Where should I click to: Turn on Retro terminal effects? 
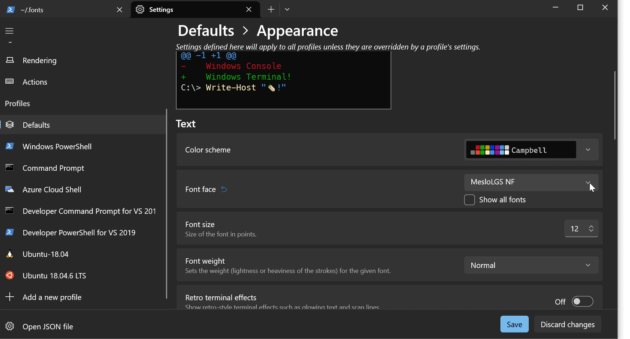[x=582, y=301]
